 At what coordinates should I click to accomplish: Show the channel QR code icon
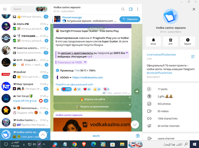point(193,57)
